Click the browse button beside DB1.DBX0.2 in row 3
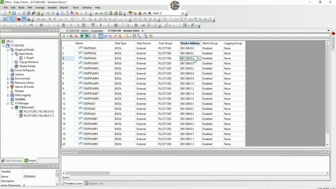Viewport: 336px width, 189px height. 199,58
